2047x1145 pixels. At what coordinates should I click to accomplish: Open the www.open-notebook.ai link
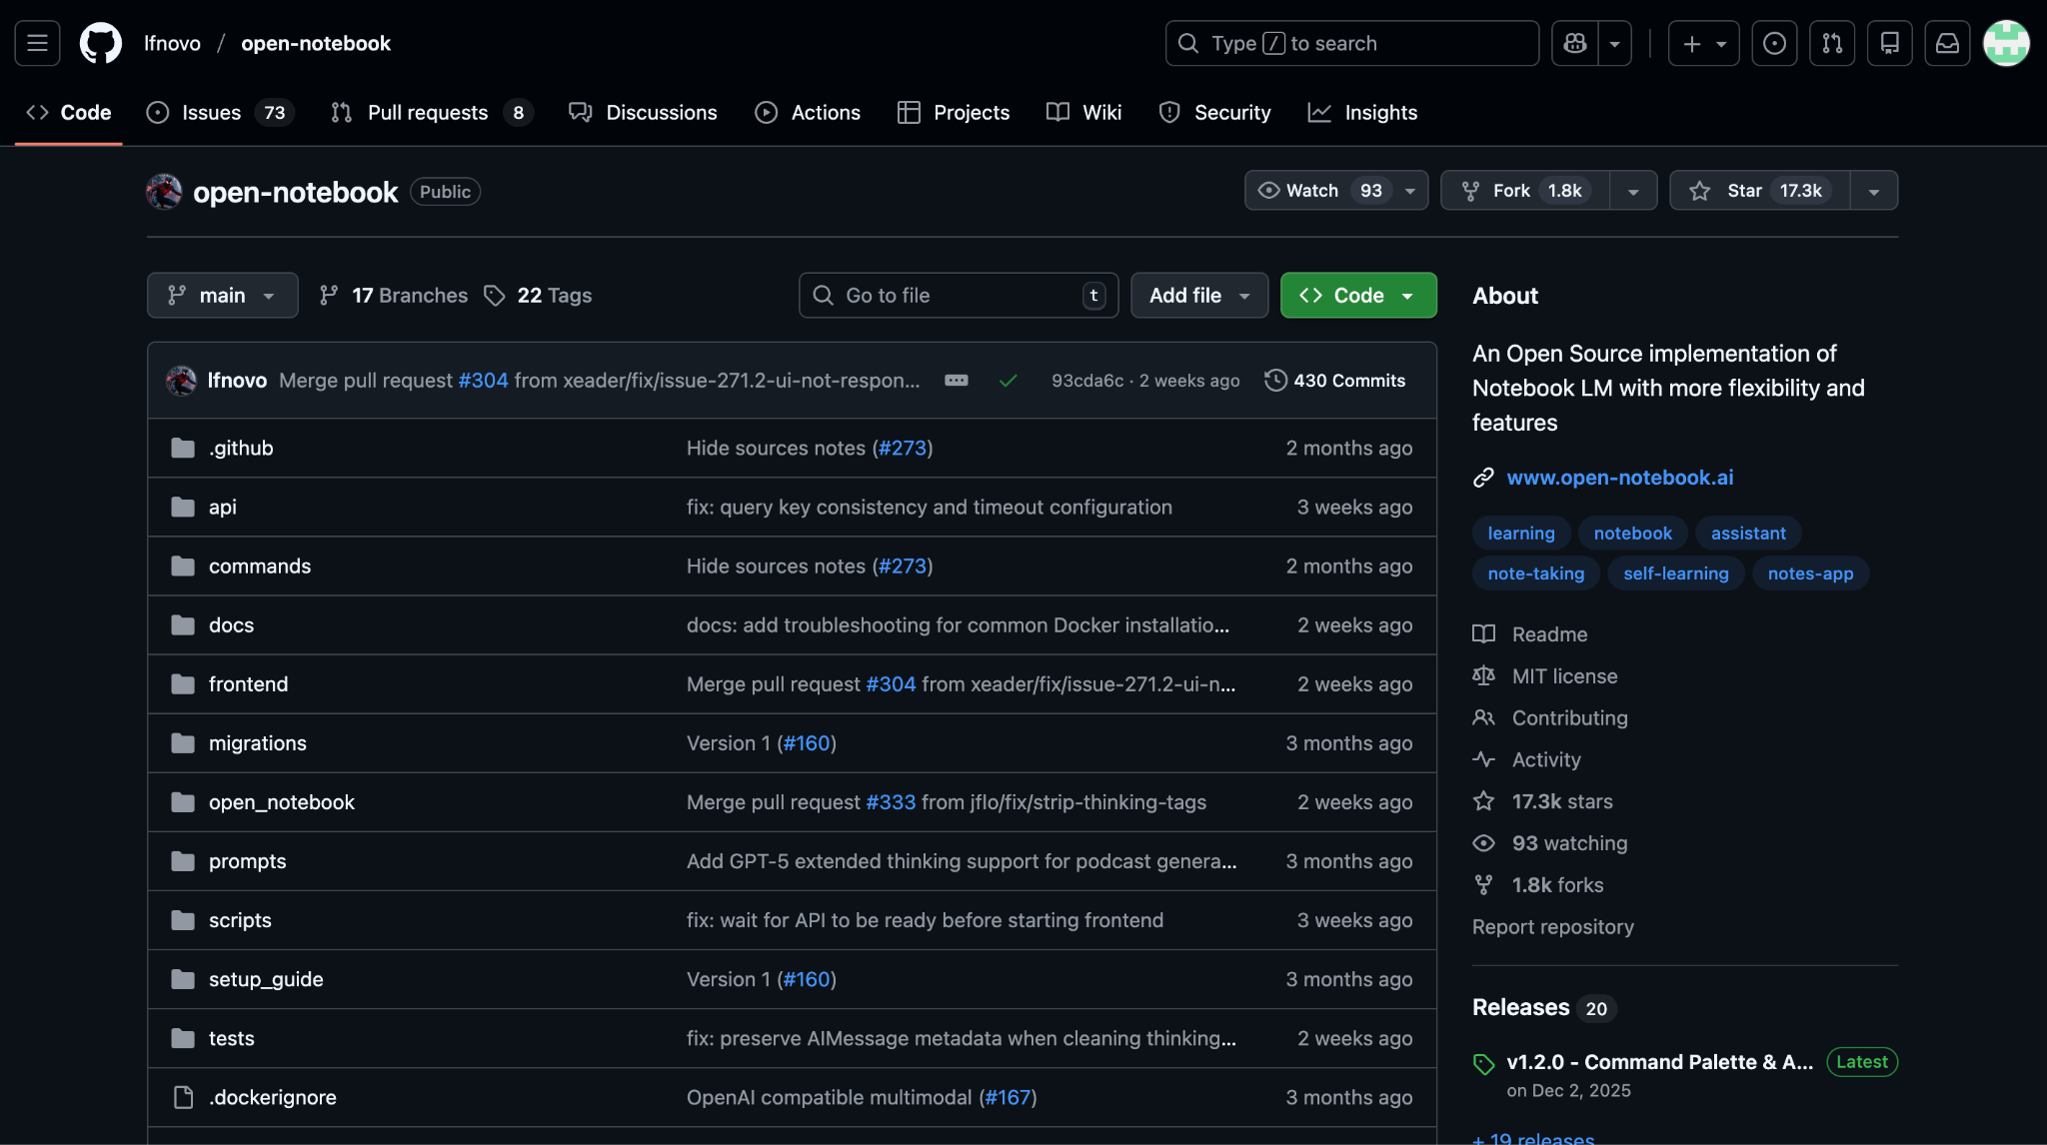tap(1619, 478)
